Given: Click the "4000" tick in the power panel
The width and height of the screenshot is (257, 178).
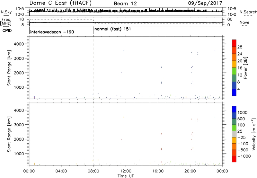Looking at the screenshot, I should 19,44.
